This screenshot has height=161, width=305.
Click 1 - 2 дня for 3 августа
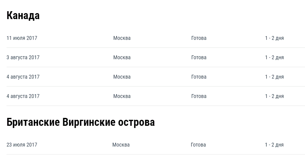click(x=274, y=58)
